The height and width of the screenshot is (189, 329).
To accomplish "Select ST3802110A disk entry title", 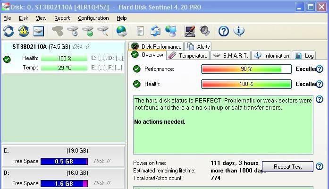I will pyautogui.click(x=29, y=47).
